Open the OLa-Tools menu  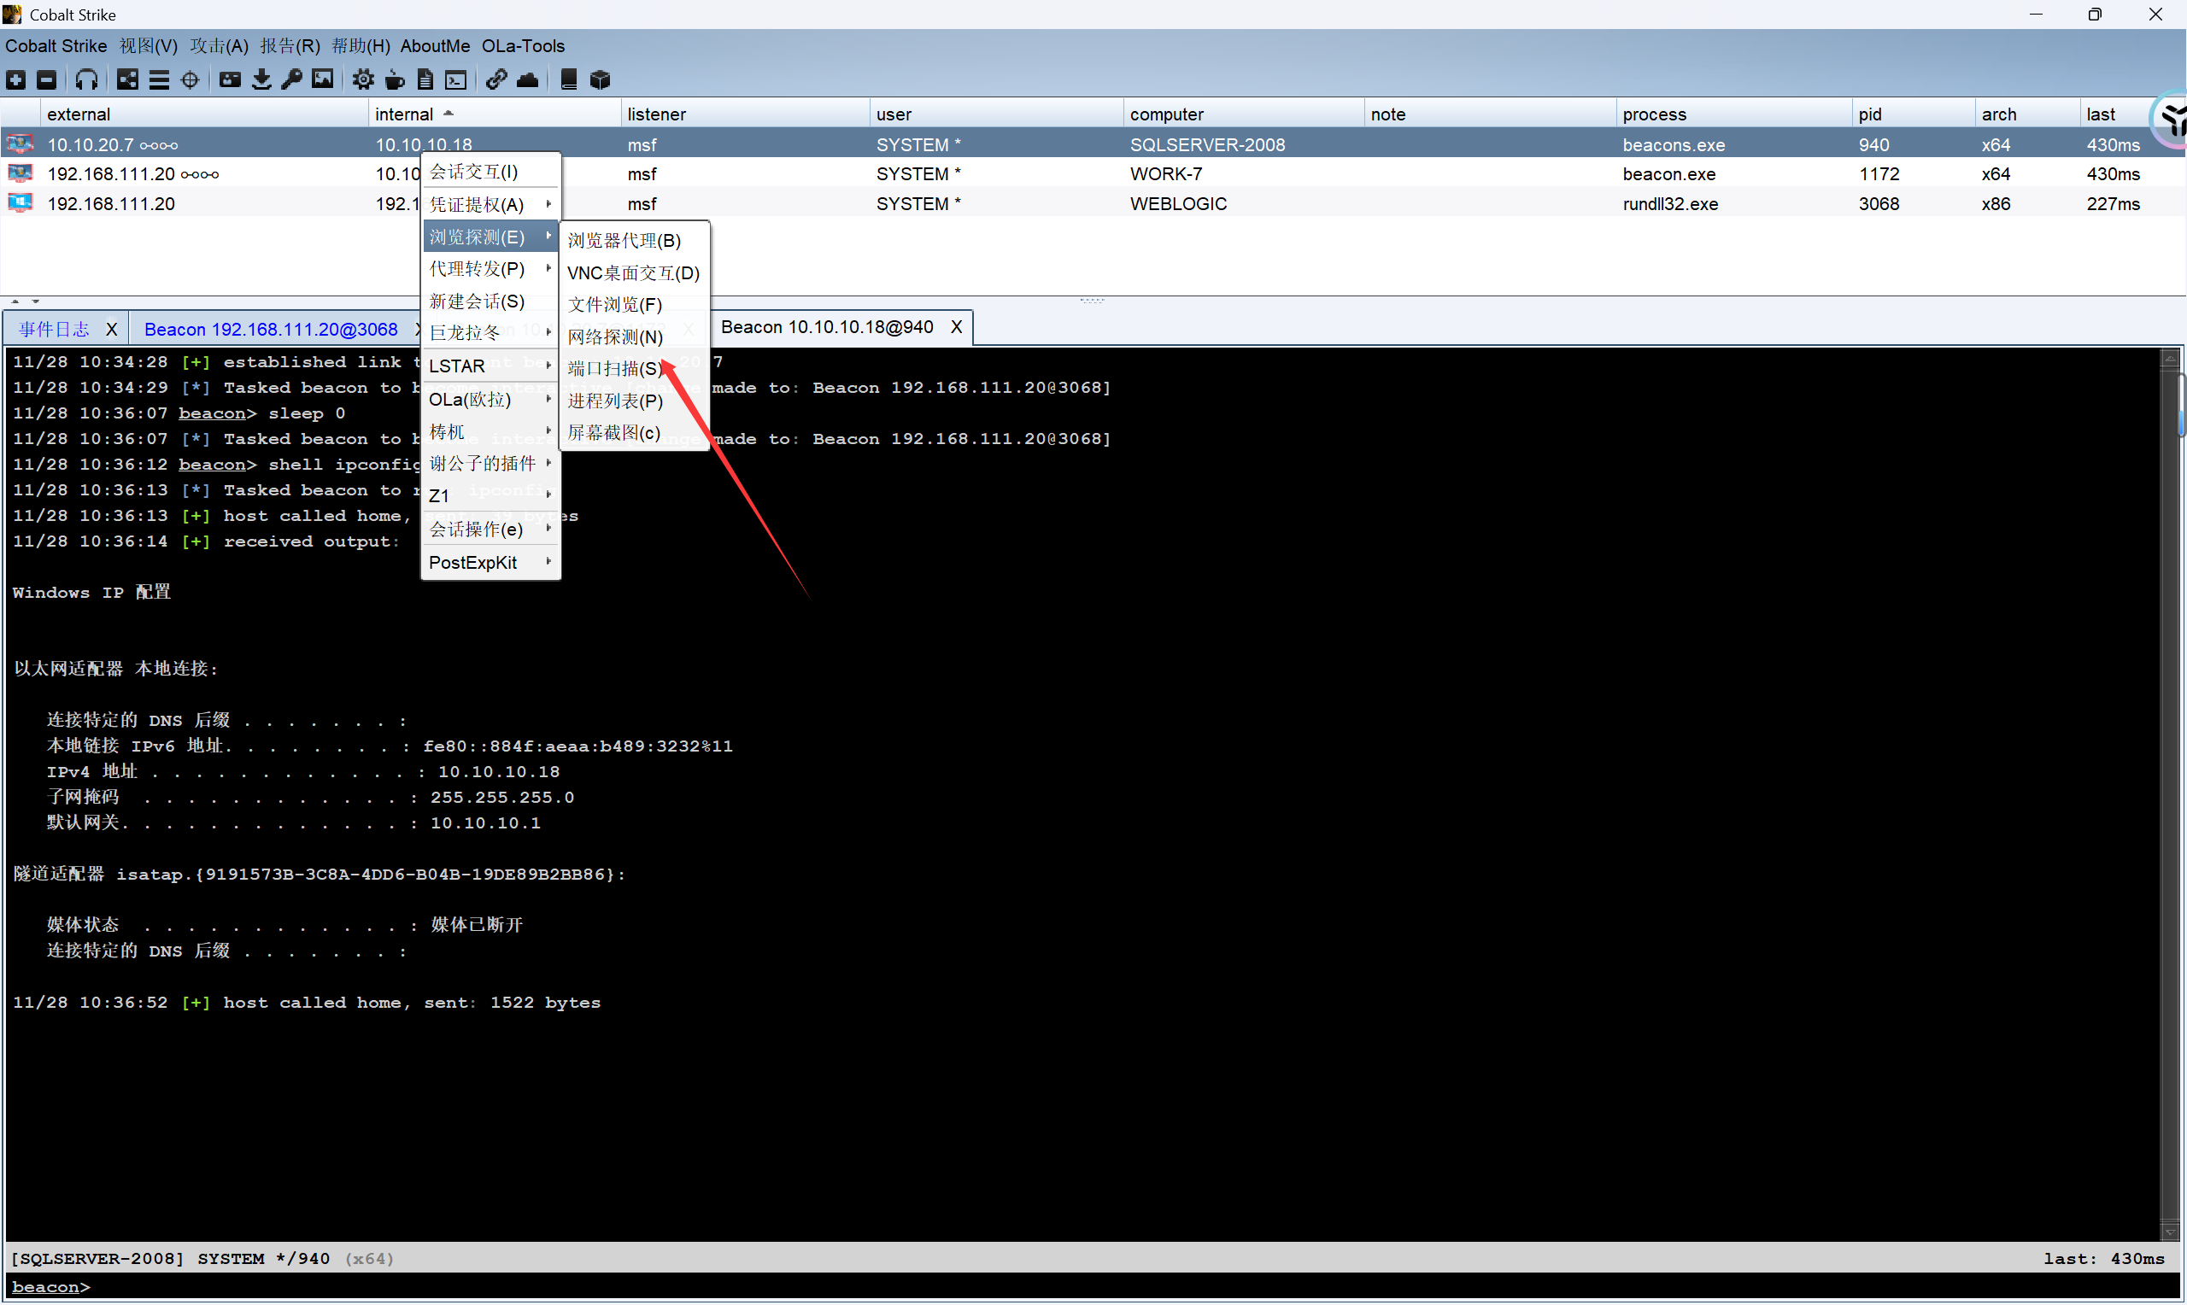coord(522,46)
